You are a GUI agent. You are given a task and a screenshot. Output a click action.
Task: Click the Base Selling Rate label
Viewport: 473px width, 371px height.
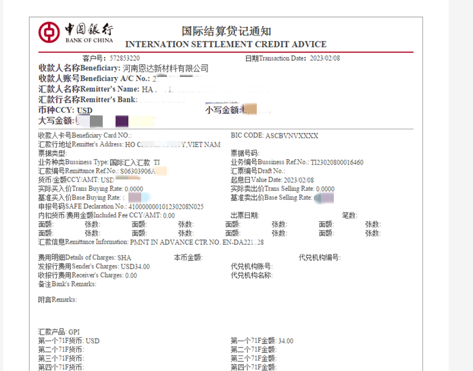pos(272,198)
